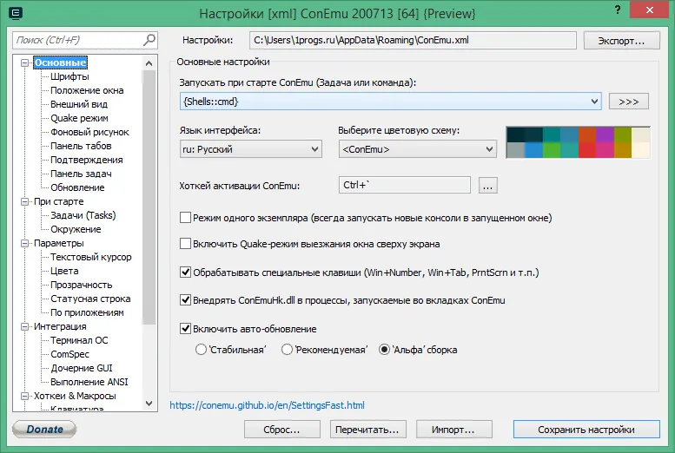Click the Ctrl+` hotkey field
675x453 pixels.
pos(404,185)
